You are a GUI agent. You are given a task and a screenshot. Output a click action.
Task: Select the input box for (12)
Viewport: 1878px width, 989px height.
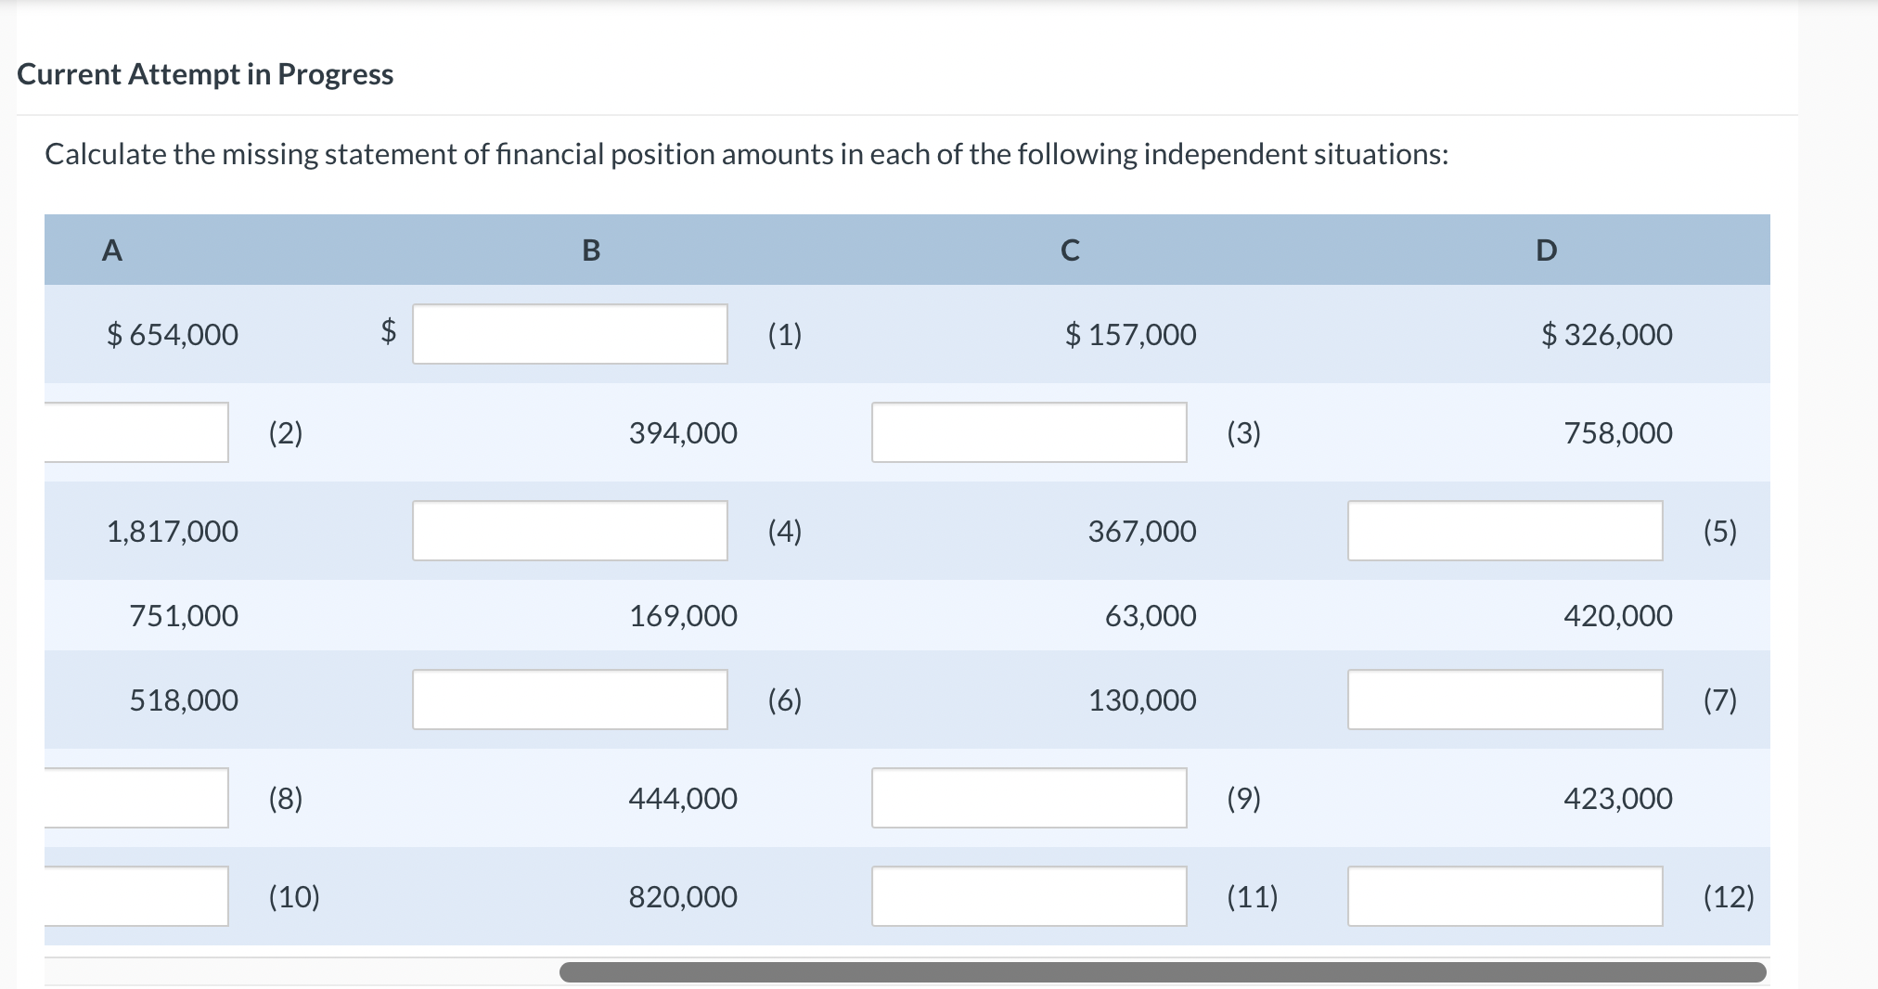tap(1505, 894)
